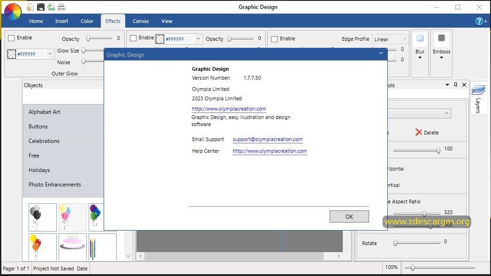Image resolution: width=491 pixels, height=276 pixels.
Task: Click the zoom slider in the status bar
Action: click(439, 268)
